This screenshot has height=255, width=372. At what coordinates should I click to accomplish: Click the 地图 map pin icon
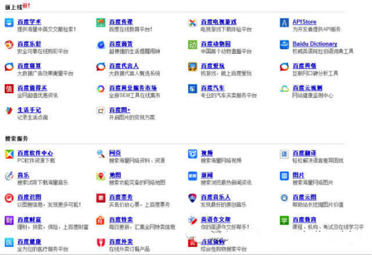point(101,176)
